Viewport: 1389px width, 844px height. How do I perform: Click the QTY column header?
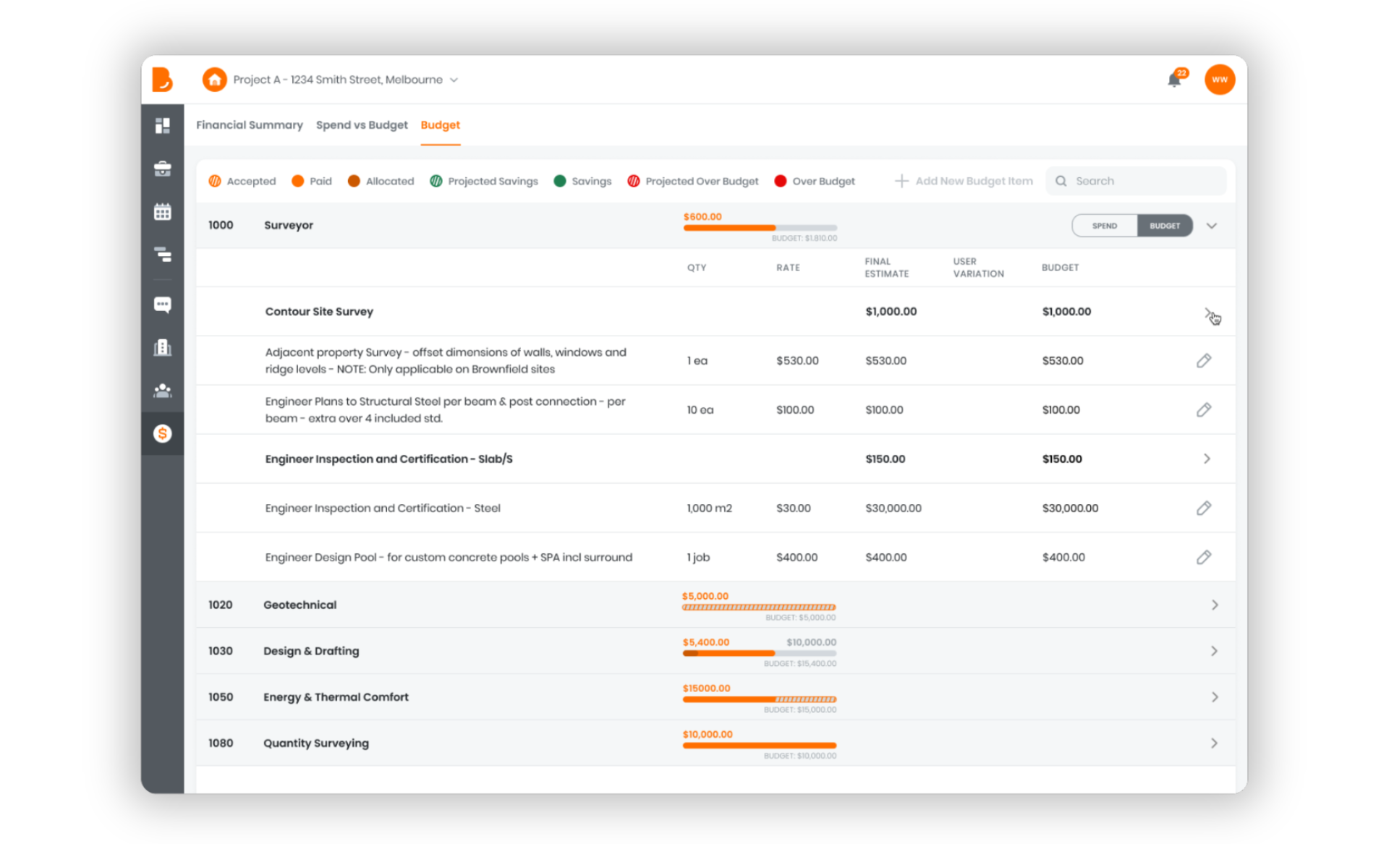(x=697, y=268)
